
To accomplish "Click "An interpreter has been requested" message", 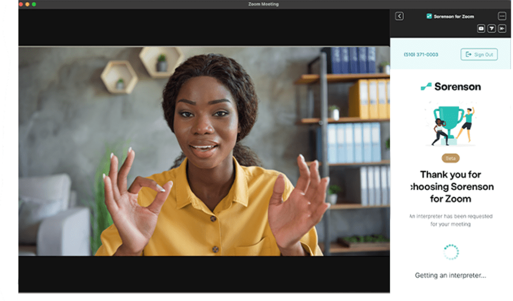I will pyautogui.click(x=451, y=220).
